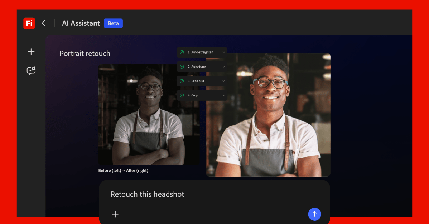Click the attach plus icon in the prompt bar

(115, 214)
